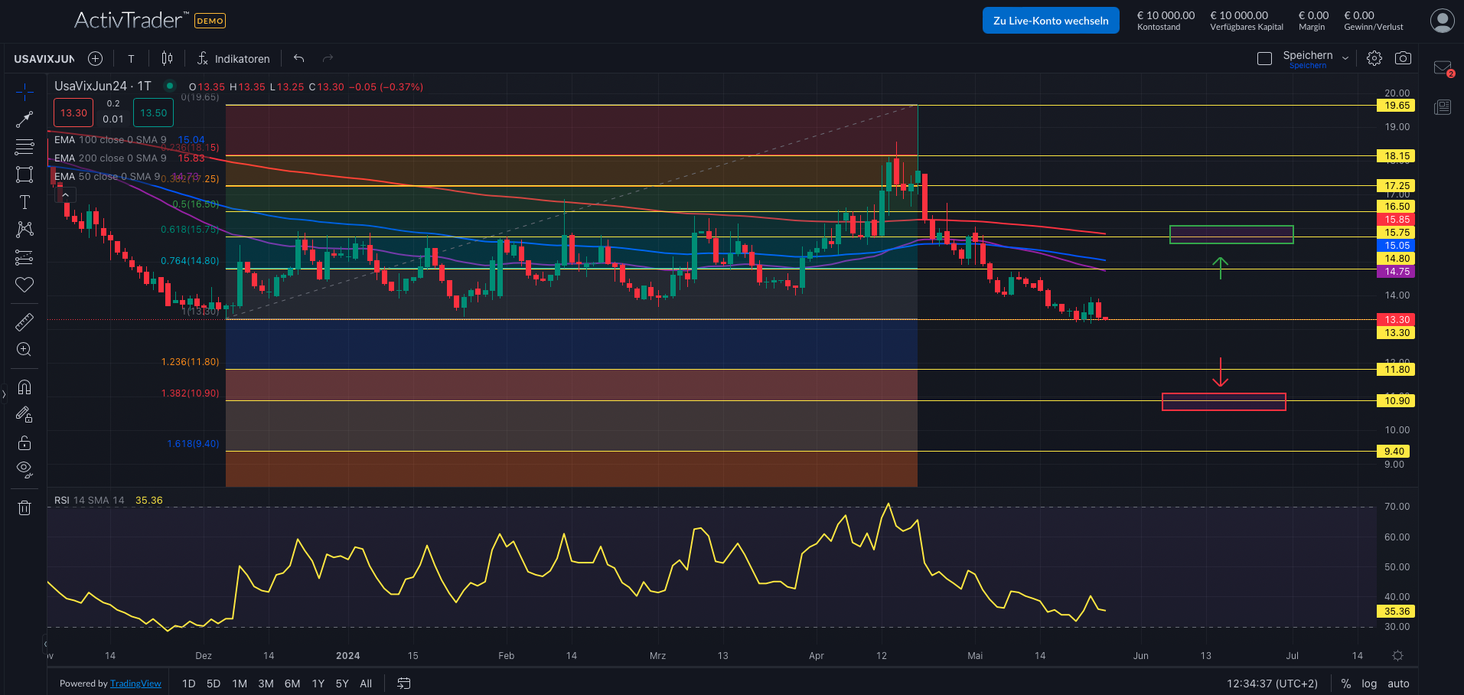Open the T interval dropdown
Image resolution: width=1464 pixels, height=695 pixels.
[131, 59]
